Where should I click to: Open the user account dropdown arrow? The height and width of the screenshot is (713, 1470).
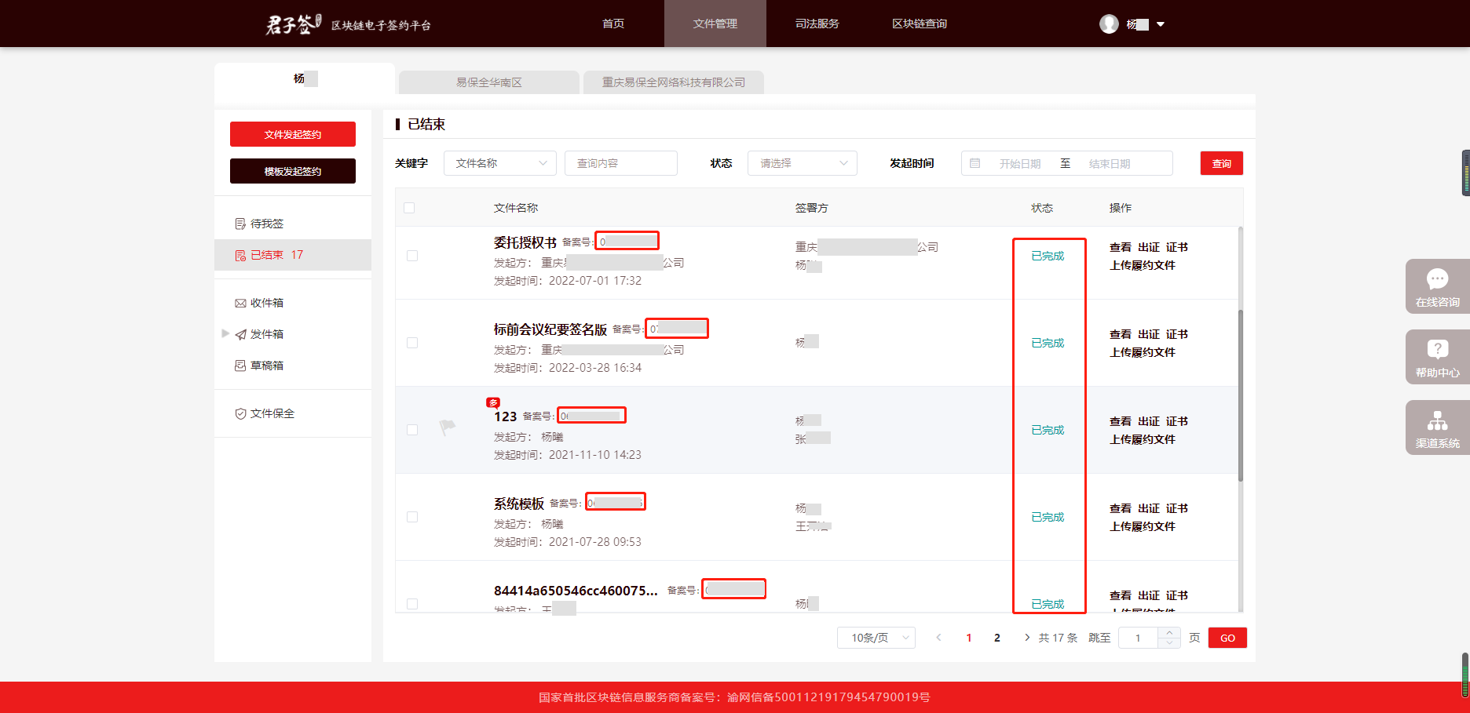tap(1161, 24)
